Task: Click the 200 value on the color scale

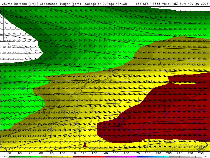Action: [169, 153]
